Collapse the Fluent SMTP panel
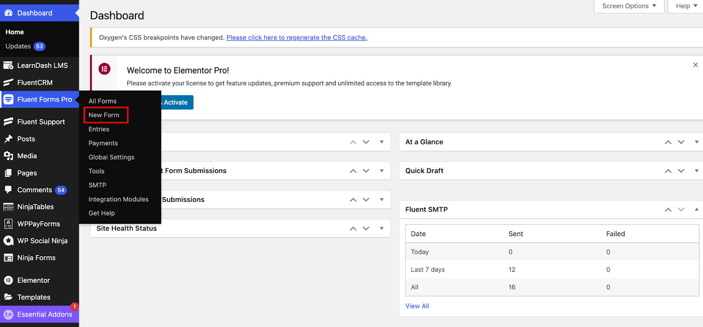703x327 pixels. pos(696,209)
